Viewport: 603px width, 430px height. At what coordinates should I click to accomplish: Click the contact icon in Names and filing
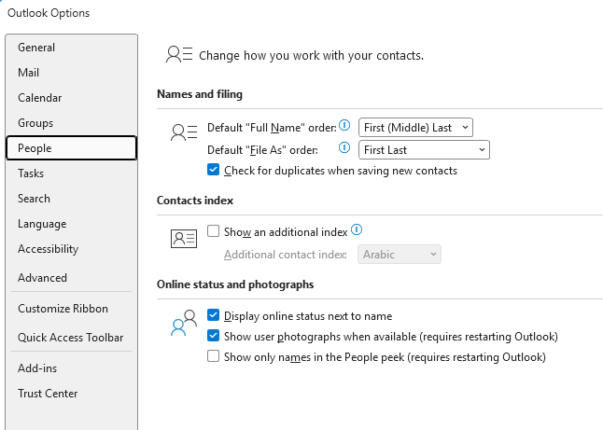pos(184,132)
